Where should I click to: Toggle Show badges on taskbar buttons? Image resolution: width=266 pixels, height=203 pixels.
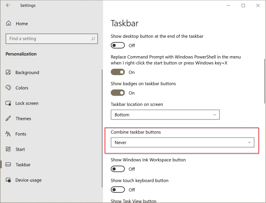tap(118, 93)
